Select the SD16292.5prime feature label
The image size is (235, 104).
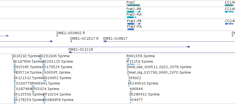(x=26, y=56)
